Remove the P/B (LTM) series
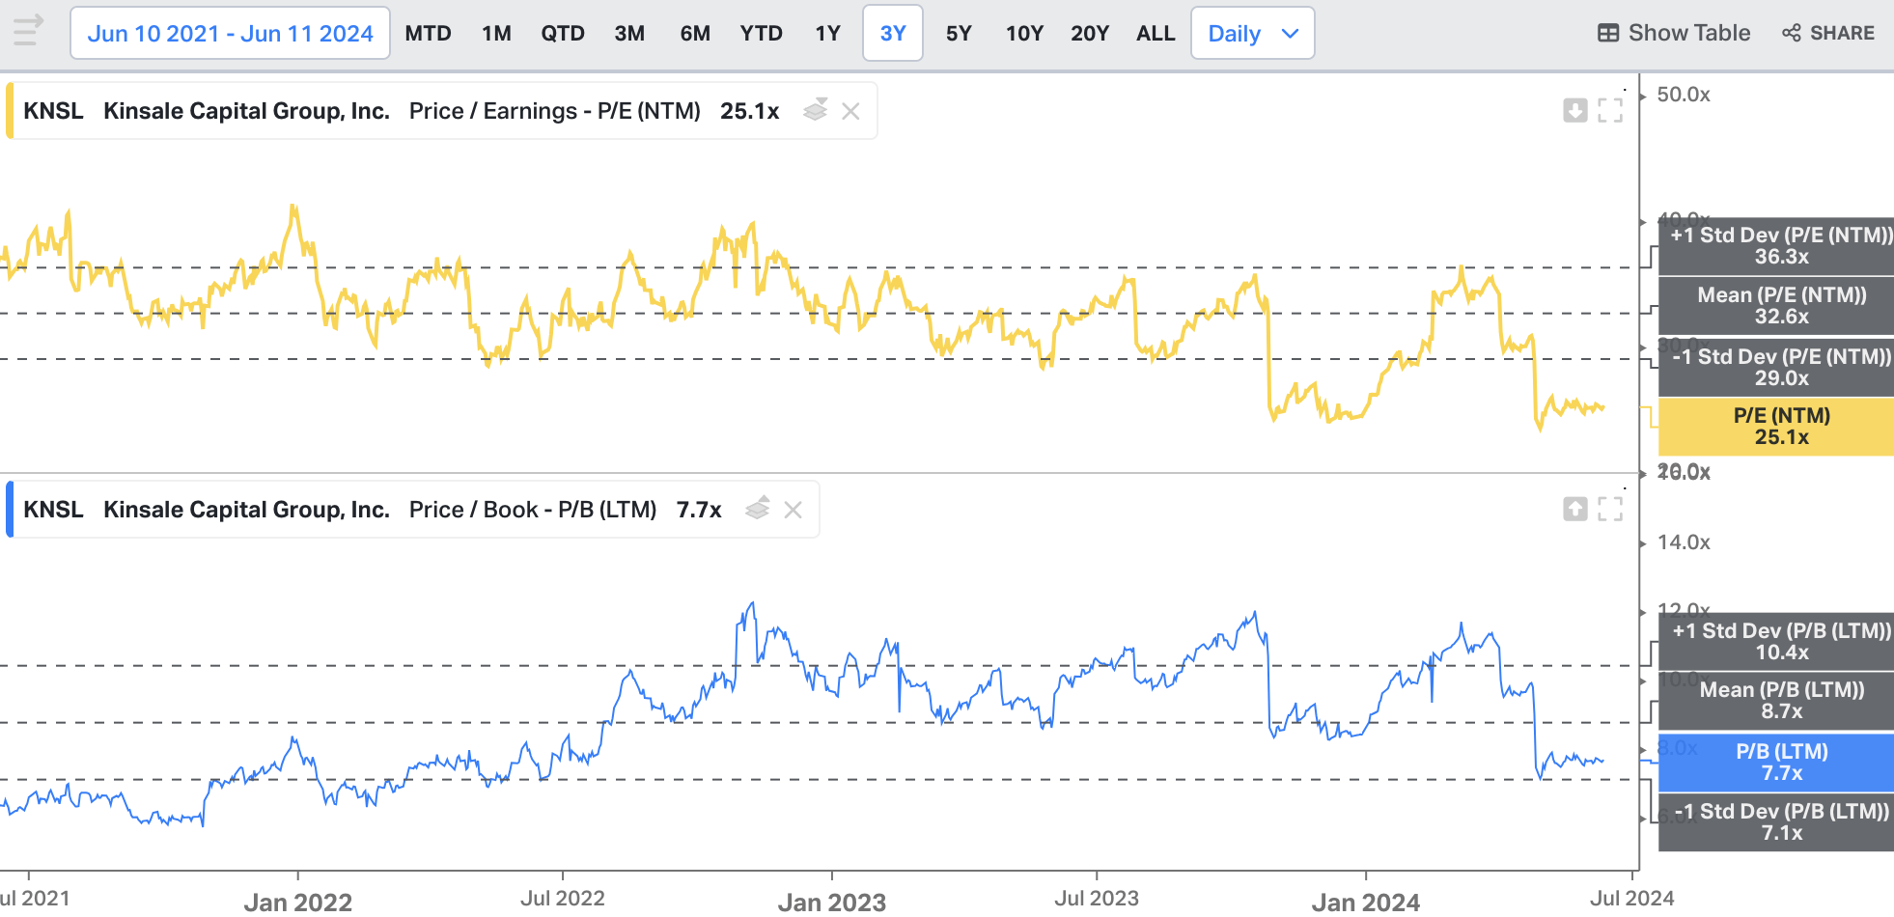This screenshot has width=1894, height=917. pos(793,510)
